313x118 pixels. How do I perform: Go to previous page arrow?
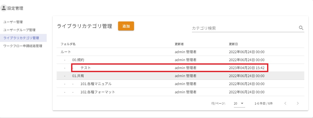tap(285, 103)
